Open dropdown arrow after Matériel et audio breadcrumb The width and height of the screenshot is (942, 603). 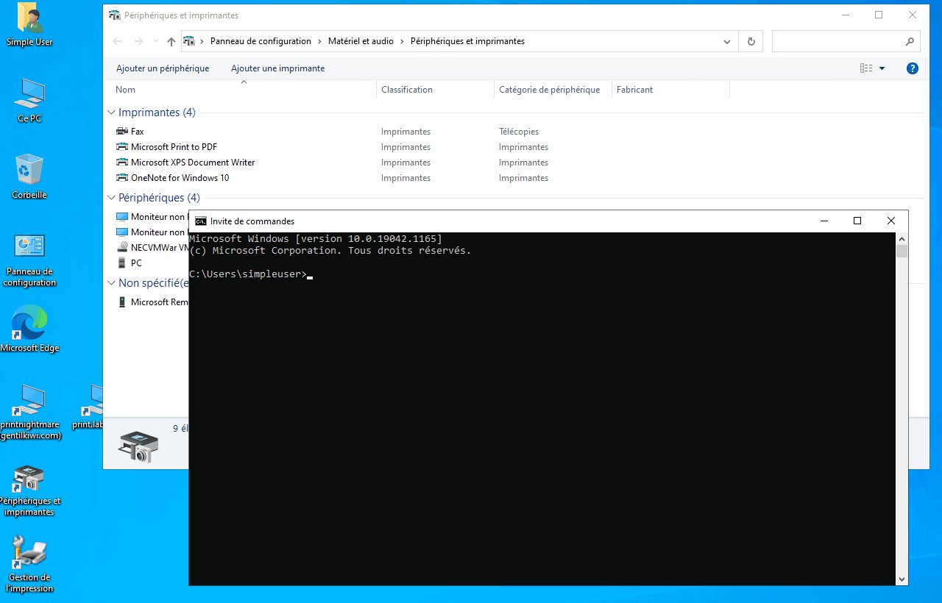(403, 41)
